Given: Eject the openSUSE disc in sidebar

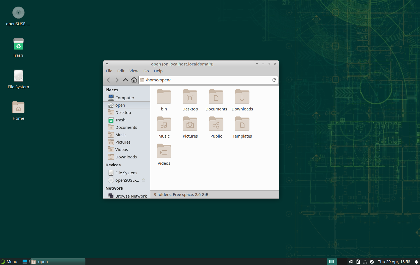Looking at the screenshot, I should click(x=143, y=180).
